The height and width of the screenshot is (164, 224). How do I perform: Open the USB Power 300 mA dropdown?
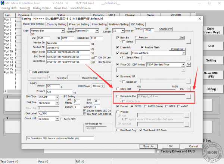click(x=102, y=86)
